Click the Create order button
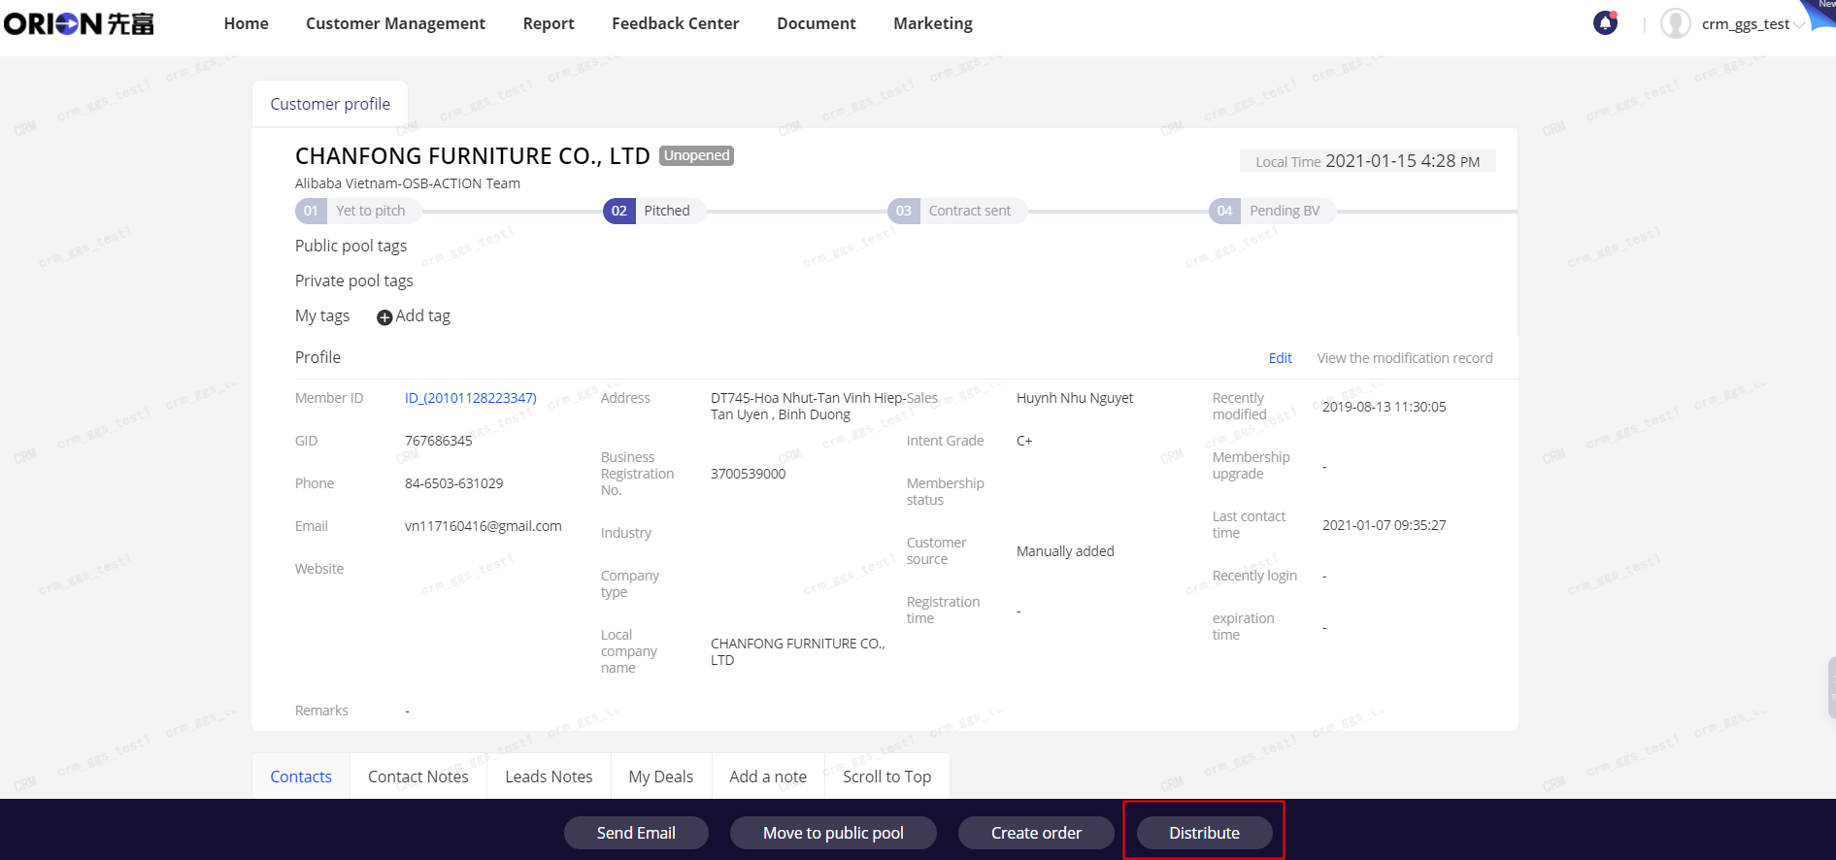The image size is (1836, 860). pyautogui.click(x=1036, y=833)
